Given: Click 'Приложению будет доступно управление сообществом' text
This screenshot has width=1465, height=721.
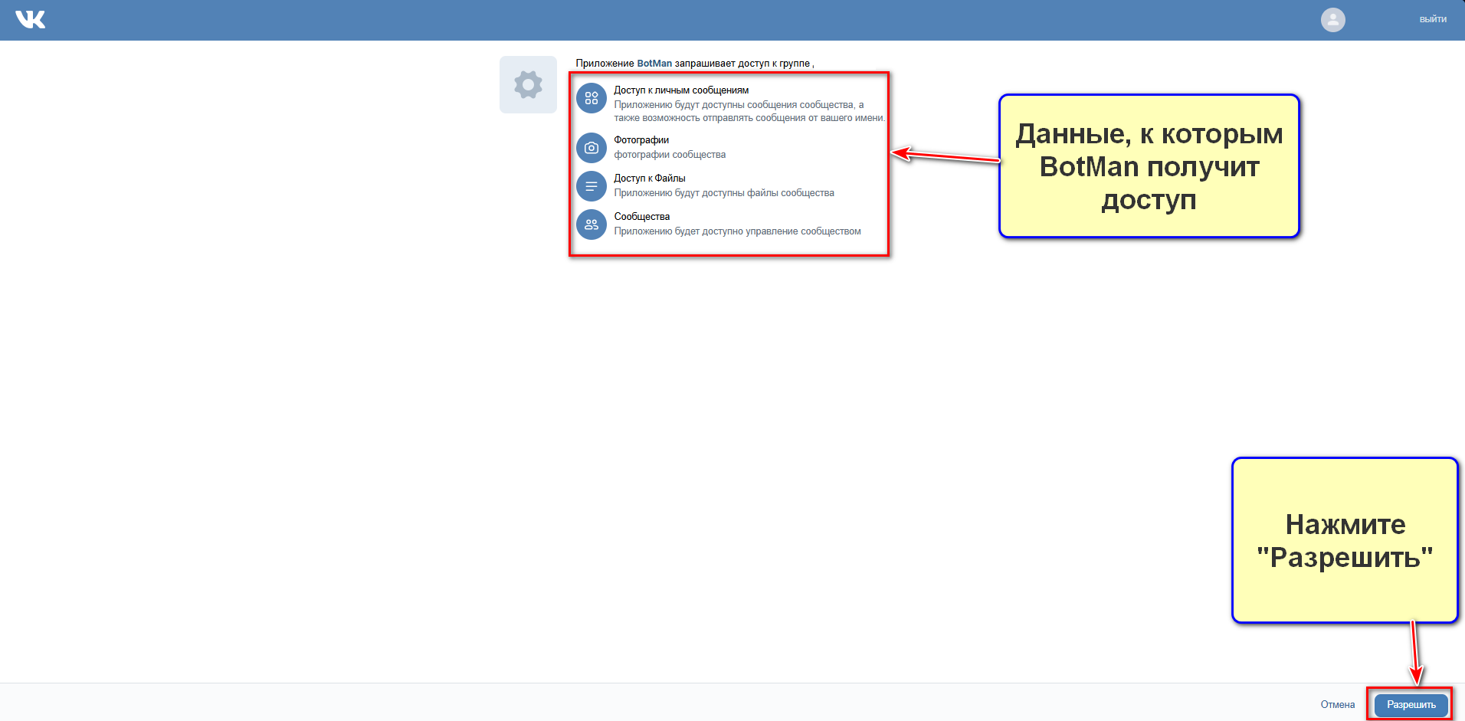Looking at the screenshot, I should click(737, 231).
